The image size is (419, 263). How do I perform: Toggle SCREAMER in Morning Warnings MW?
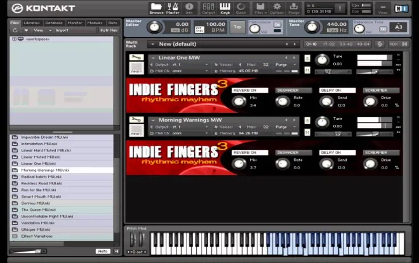pos(381,153)
